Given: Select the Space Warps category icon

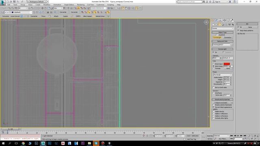Looking at the screenshot, I should click(230, 25).
